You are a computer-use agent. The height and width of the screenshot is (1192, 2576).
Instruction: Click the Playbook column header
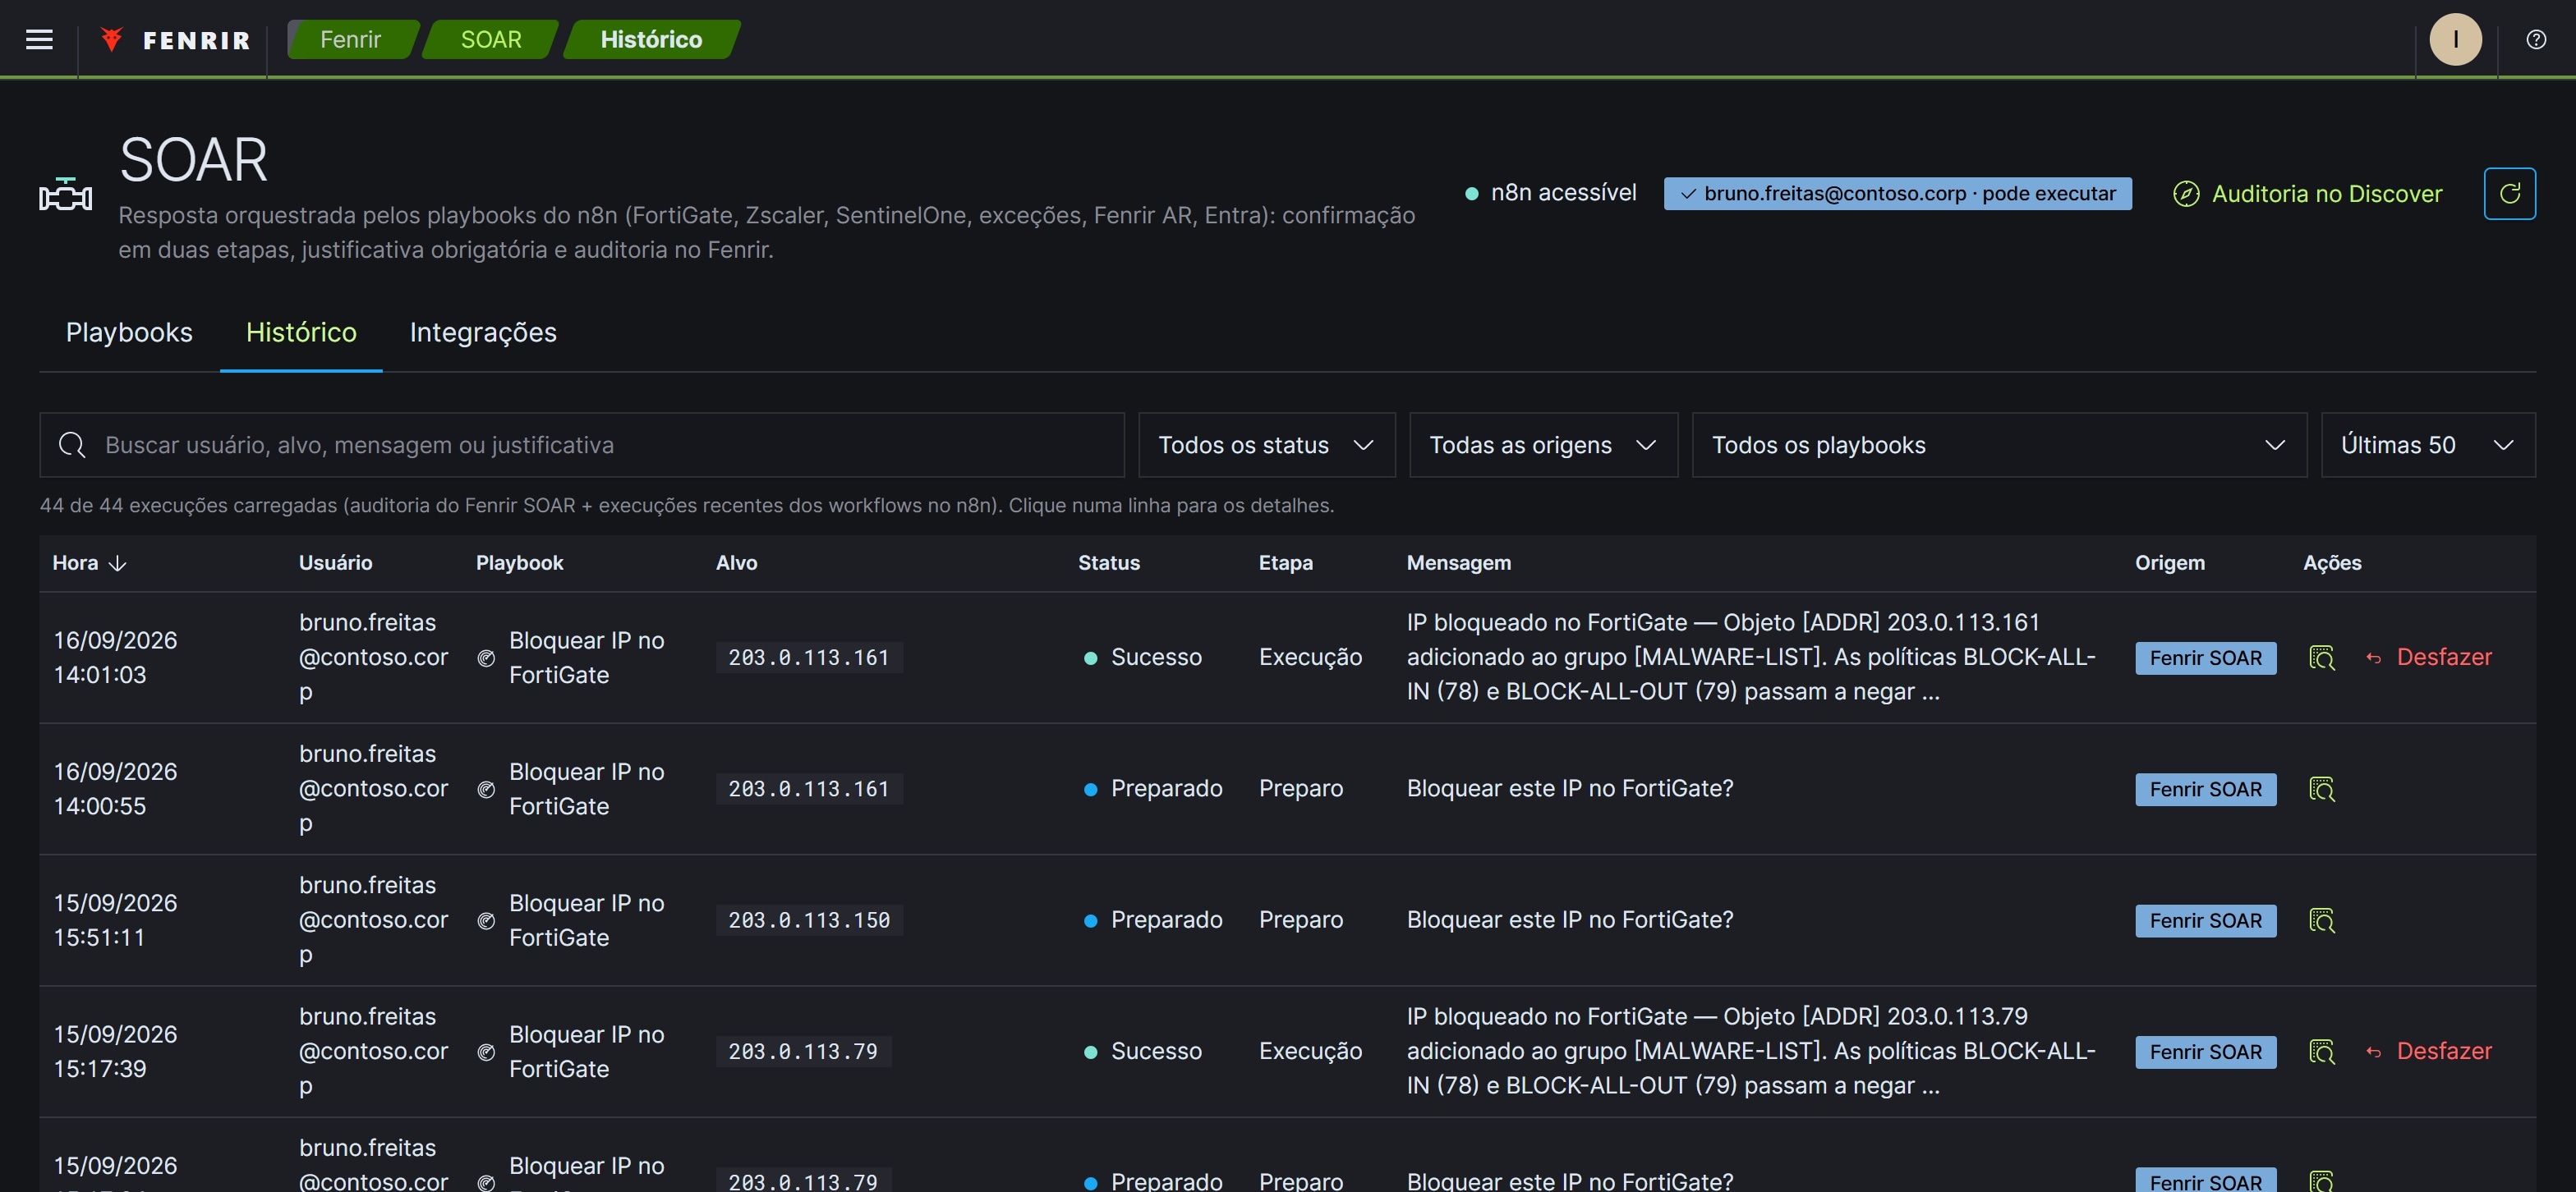(519, 563)
